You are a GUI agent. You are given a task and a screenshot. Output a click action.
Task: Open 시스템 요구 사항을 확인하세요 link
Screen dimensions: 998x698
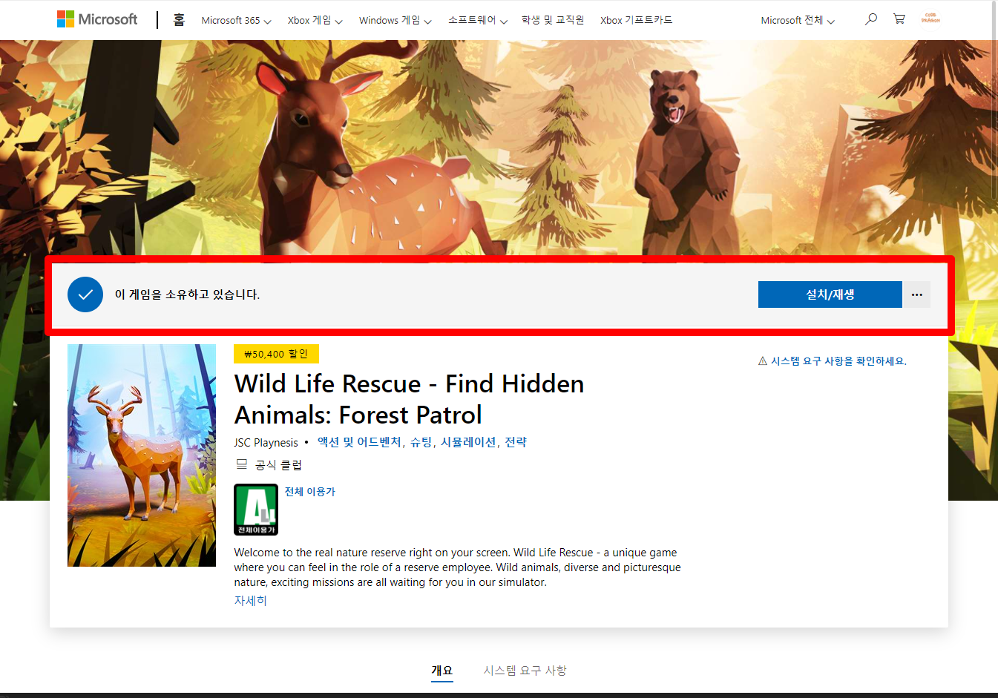click(838, 361)
